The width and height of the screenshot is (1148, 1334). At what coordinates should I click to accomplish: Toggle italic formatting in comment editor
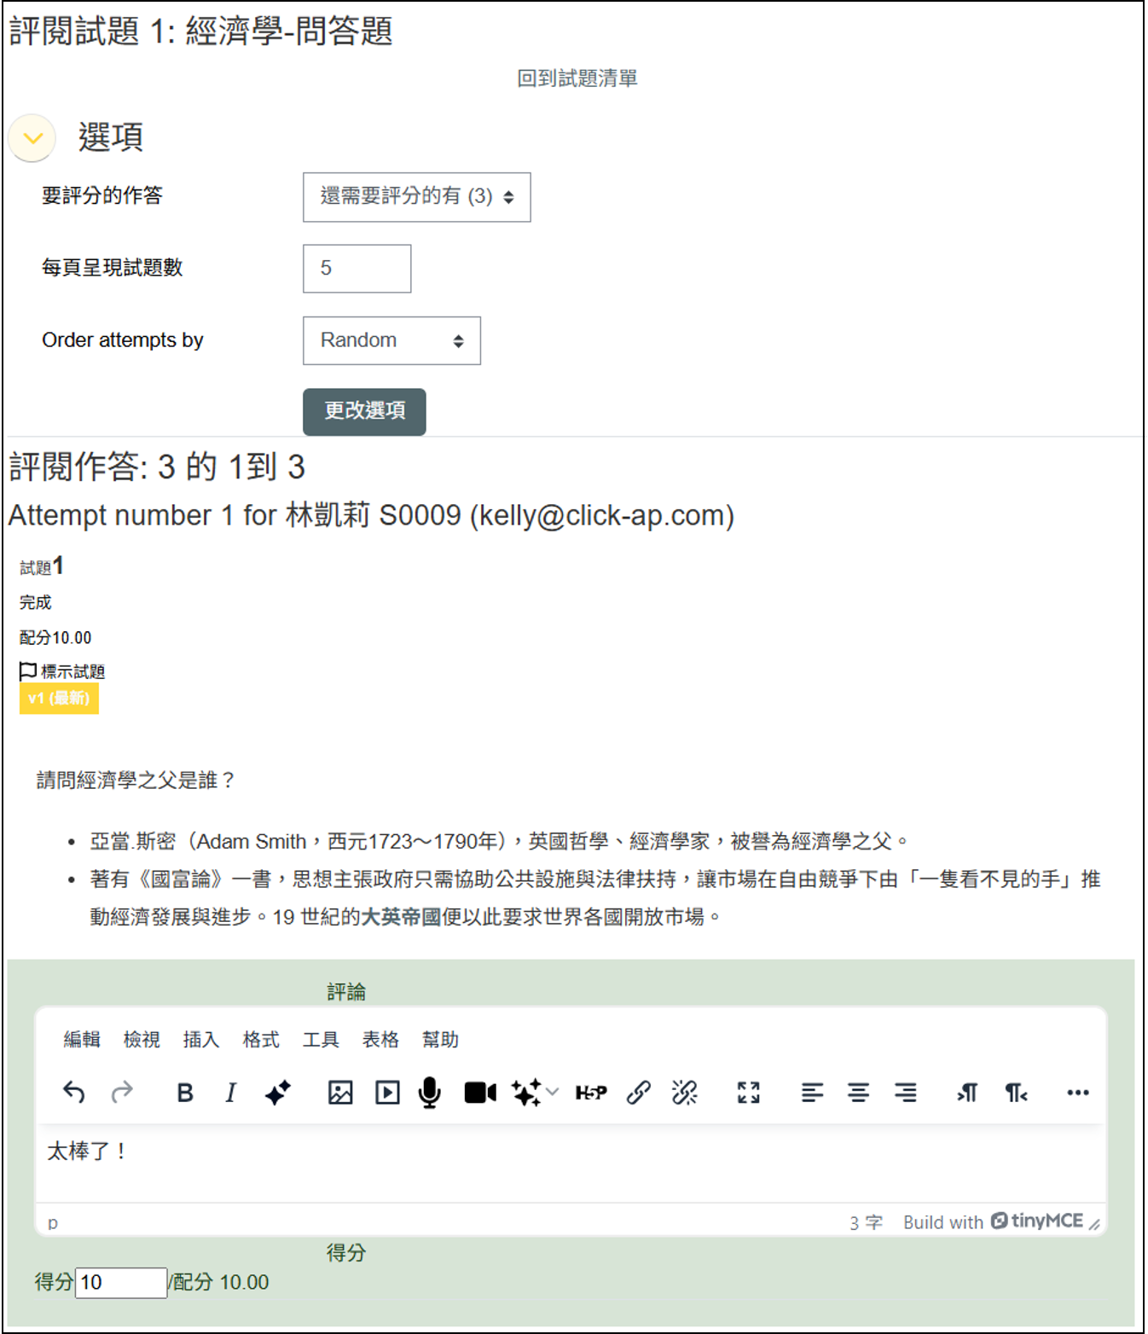click(230, 1092)
